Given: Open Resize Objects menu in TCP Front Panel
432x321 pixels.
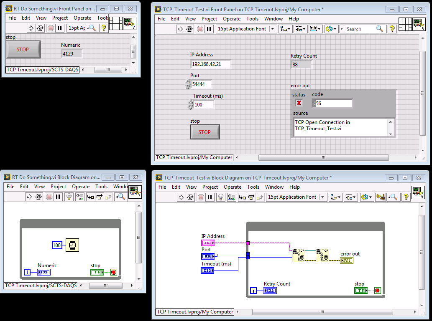Looking at the screenshot, I should (x=315, y=29).
